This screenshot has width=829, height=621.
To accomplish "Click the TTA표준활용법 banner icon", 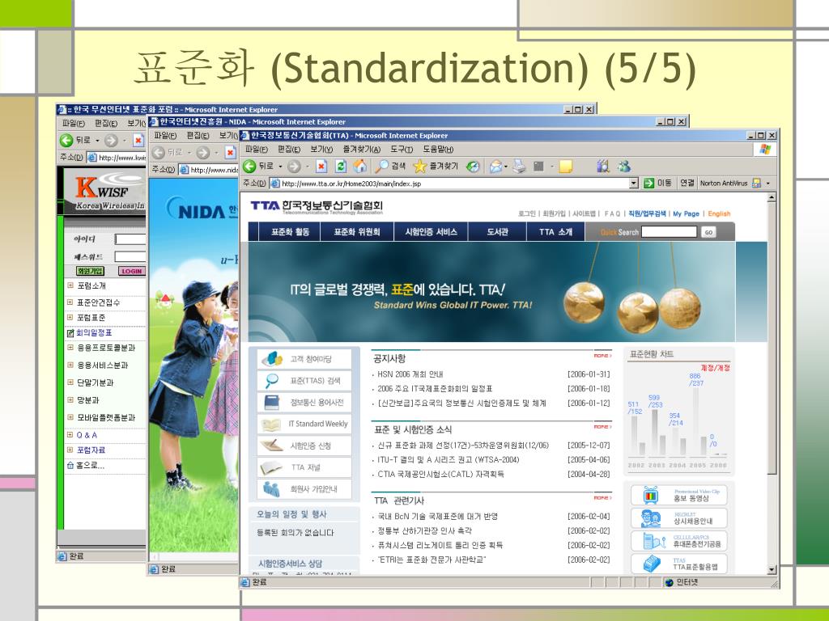I will [x=652, y=564].
